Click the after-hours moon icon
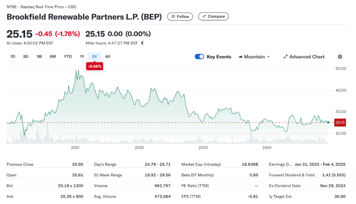Image resolution: width=356 pixels, height=204 pixels. [x=142, y=43]
